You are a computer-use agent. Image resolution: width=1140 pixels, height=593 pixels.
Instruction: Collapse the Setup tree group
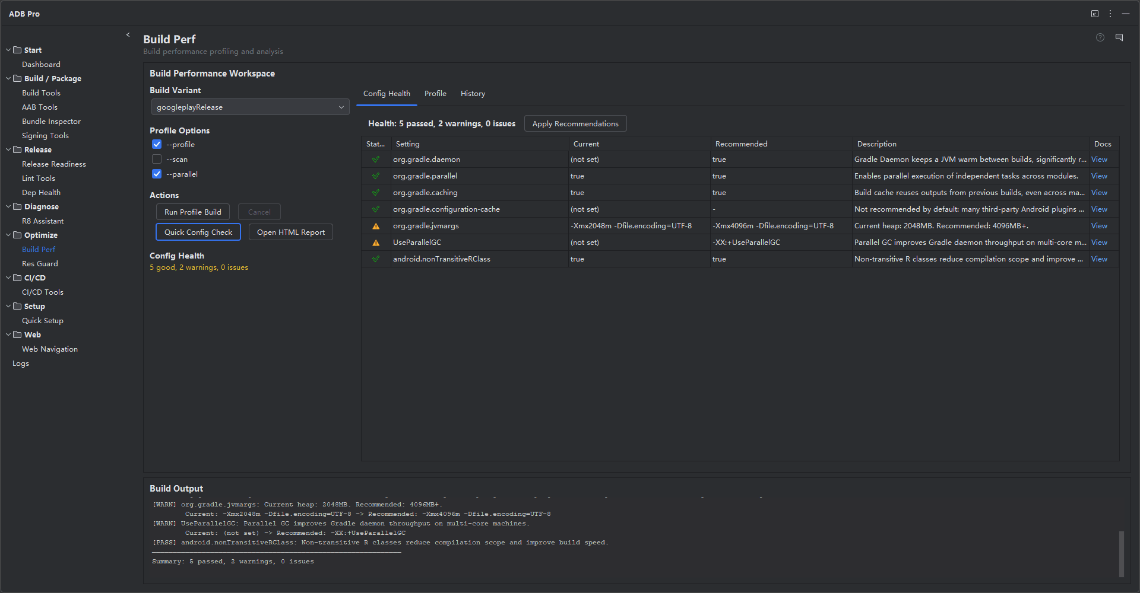8,306
